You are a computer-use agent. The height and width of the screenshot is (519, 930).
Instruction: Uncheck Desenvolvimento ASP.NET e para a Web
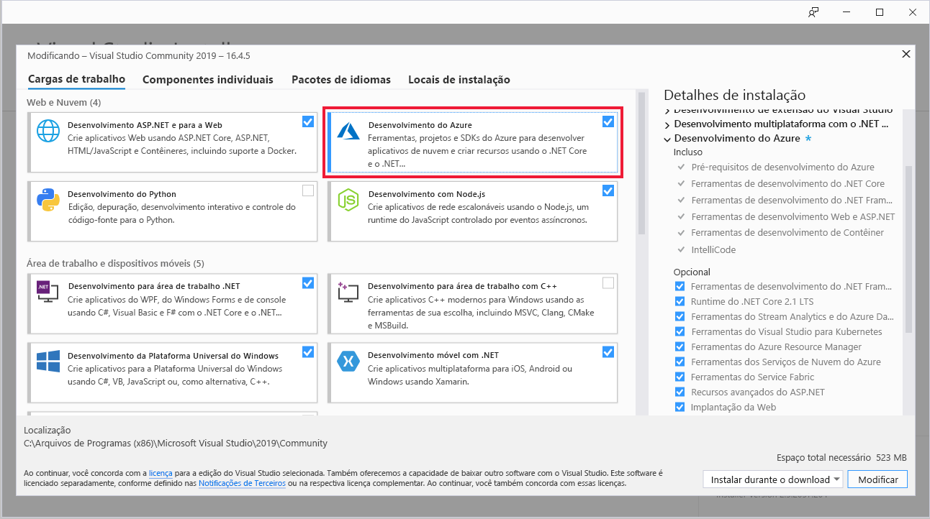tap(308, 122)
